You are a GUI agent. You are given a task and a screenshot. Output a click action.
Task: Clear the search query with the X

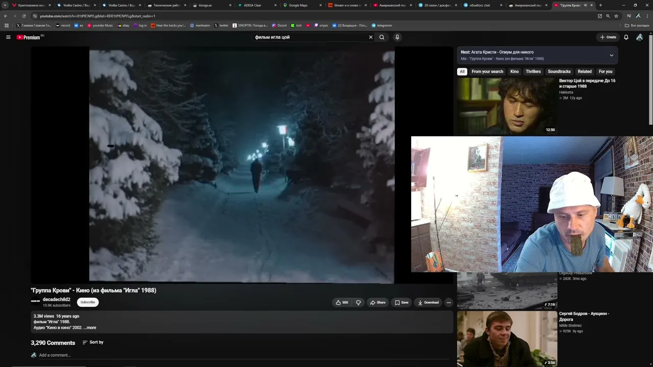[371, 37]
